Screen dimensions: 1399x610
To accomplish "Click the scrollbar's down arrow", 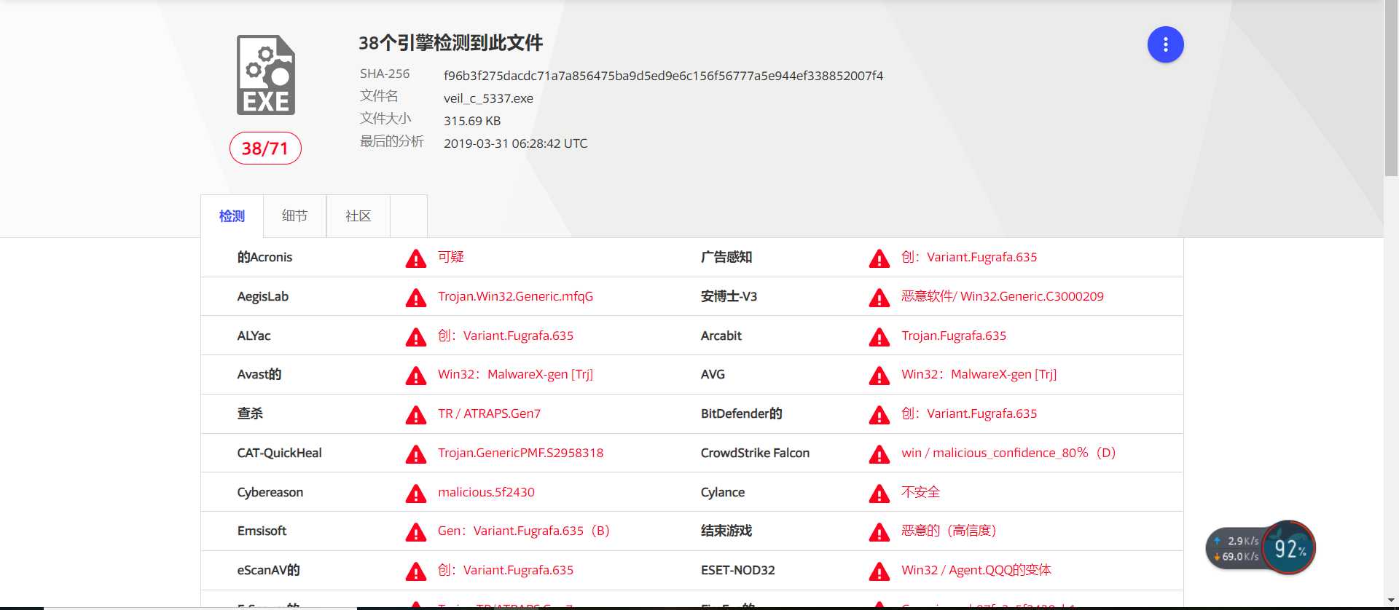I will click(1391, 601).
